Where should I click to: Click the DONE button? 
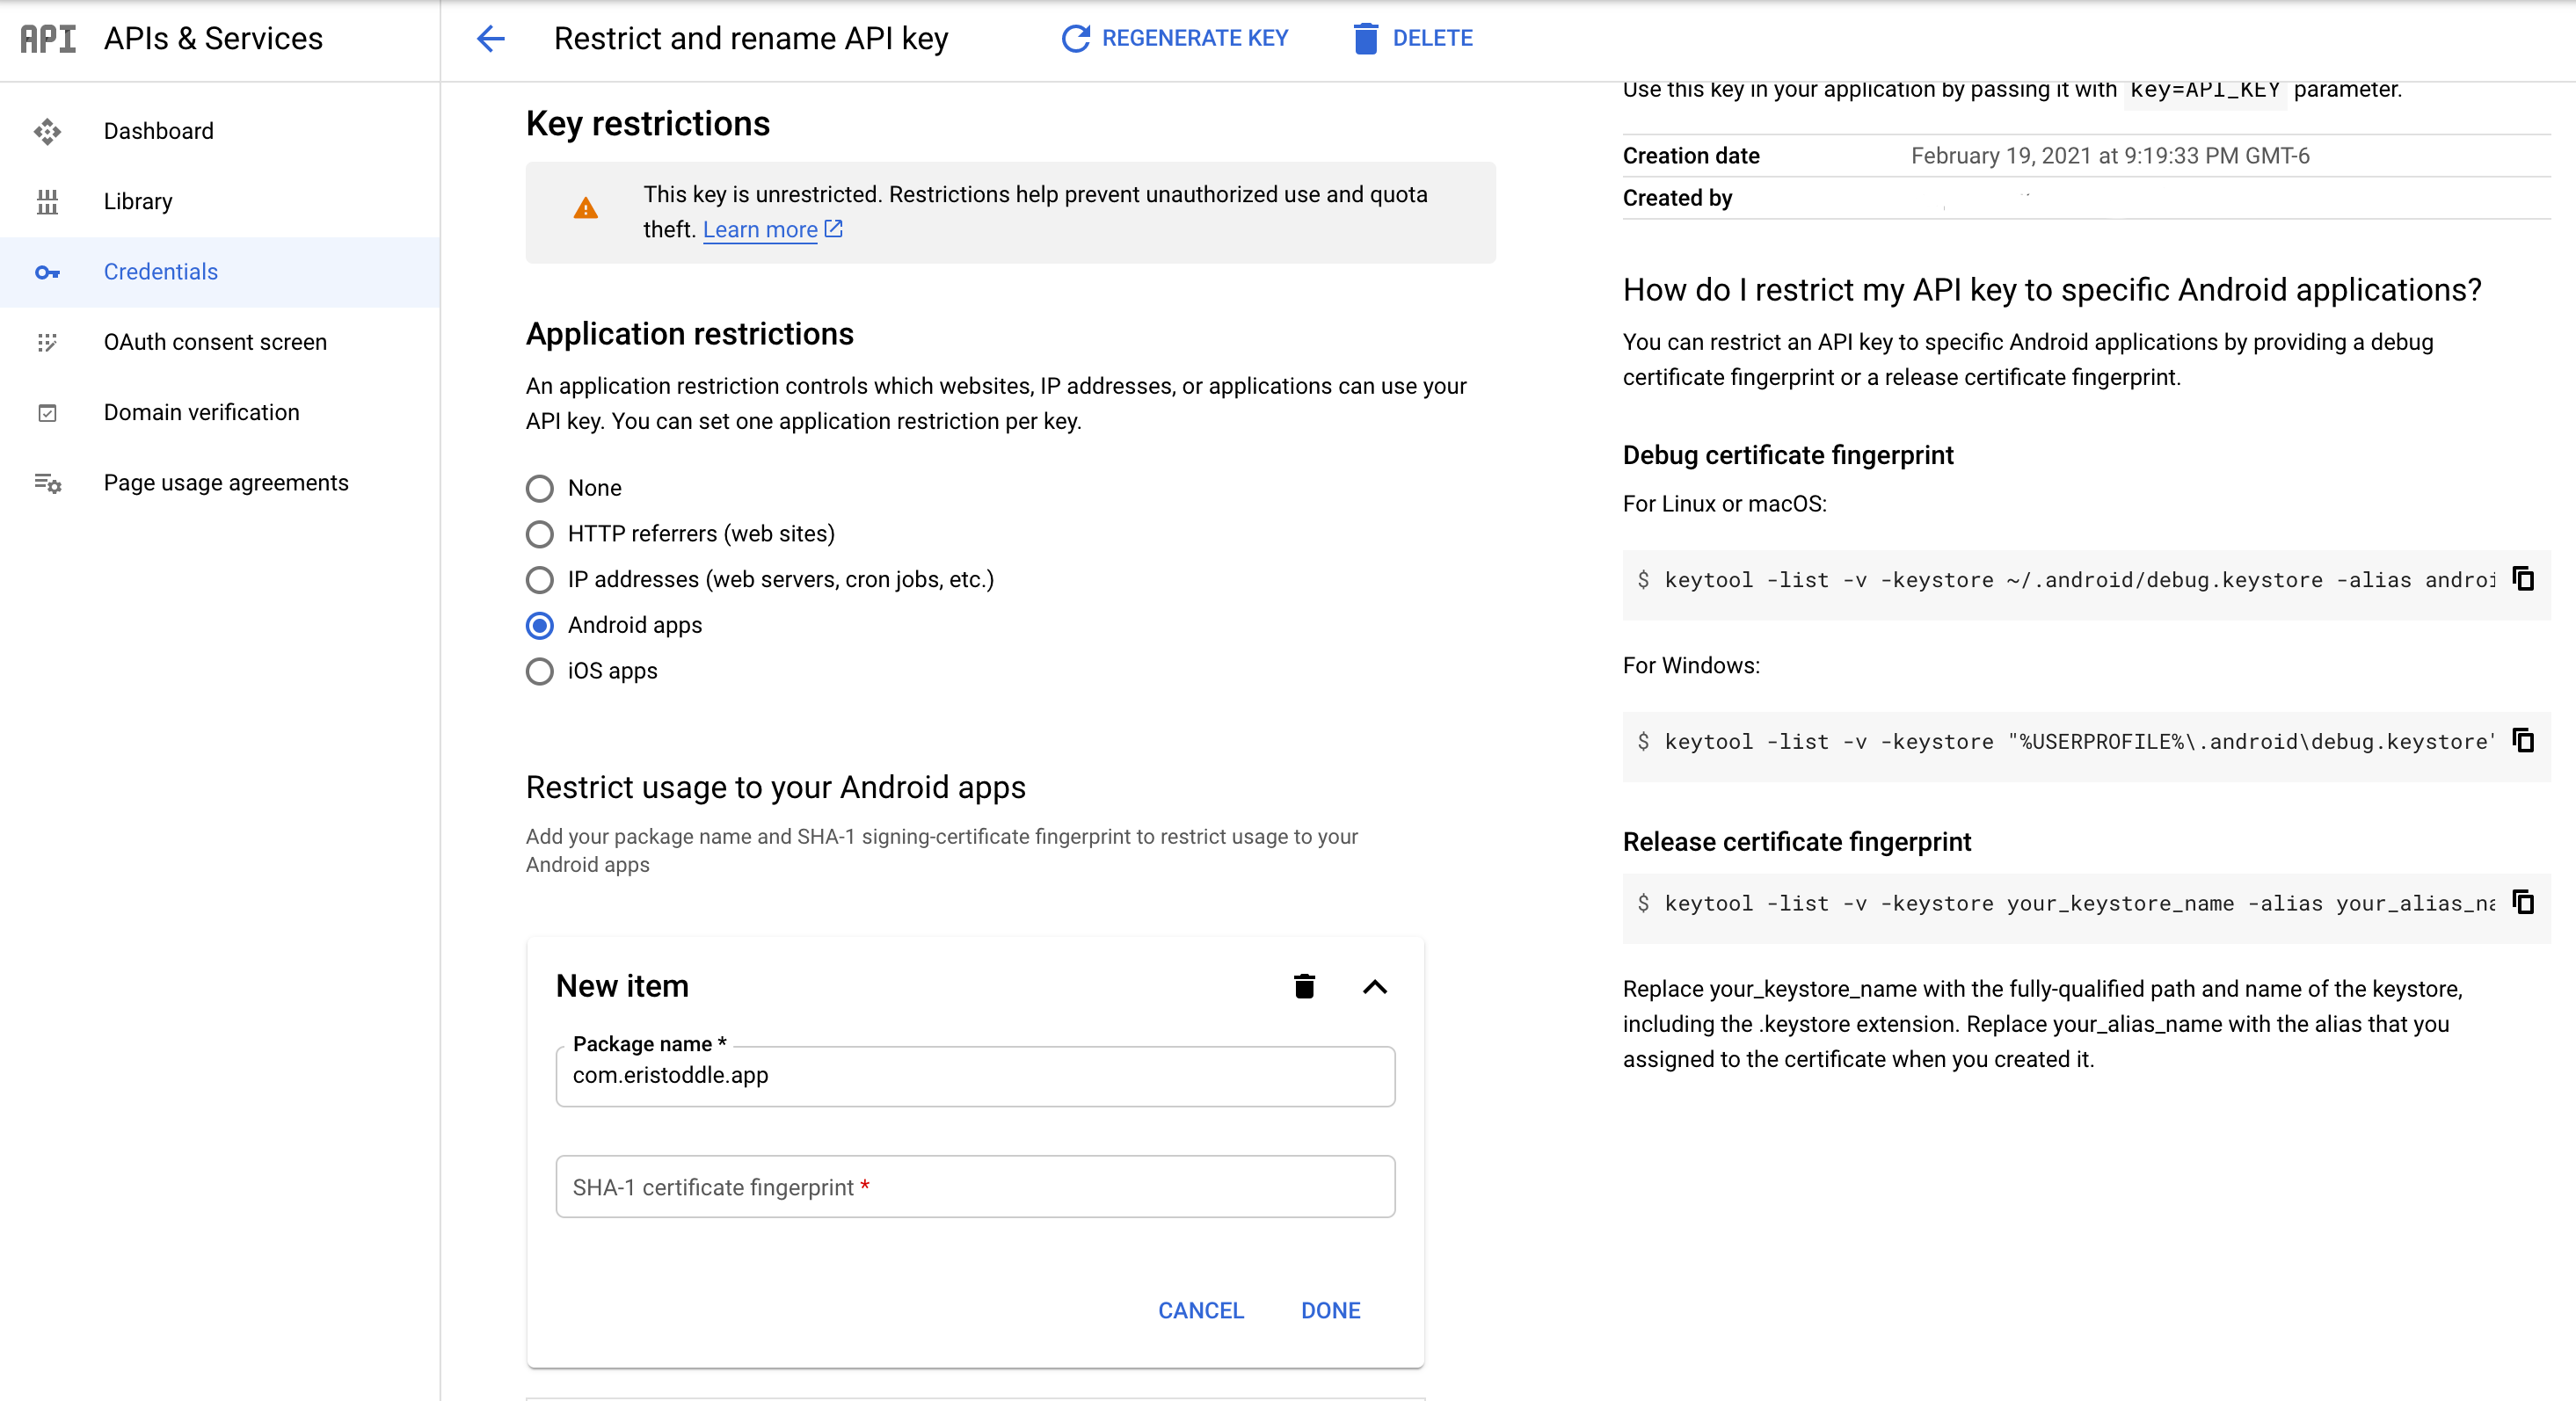tap(1330, 1310)
